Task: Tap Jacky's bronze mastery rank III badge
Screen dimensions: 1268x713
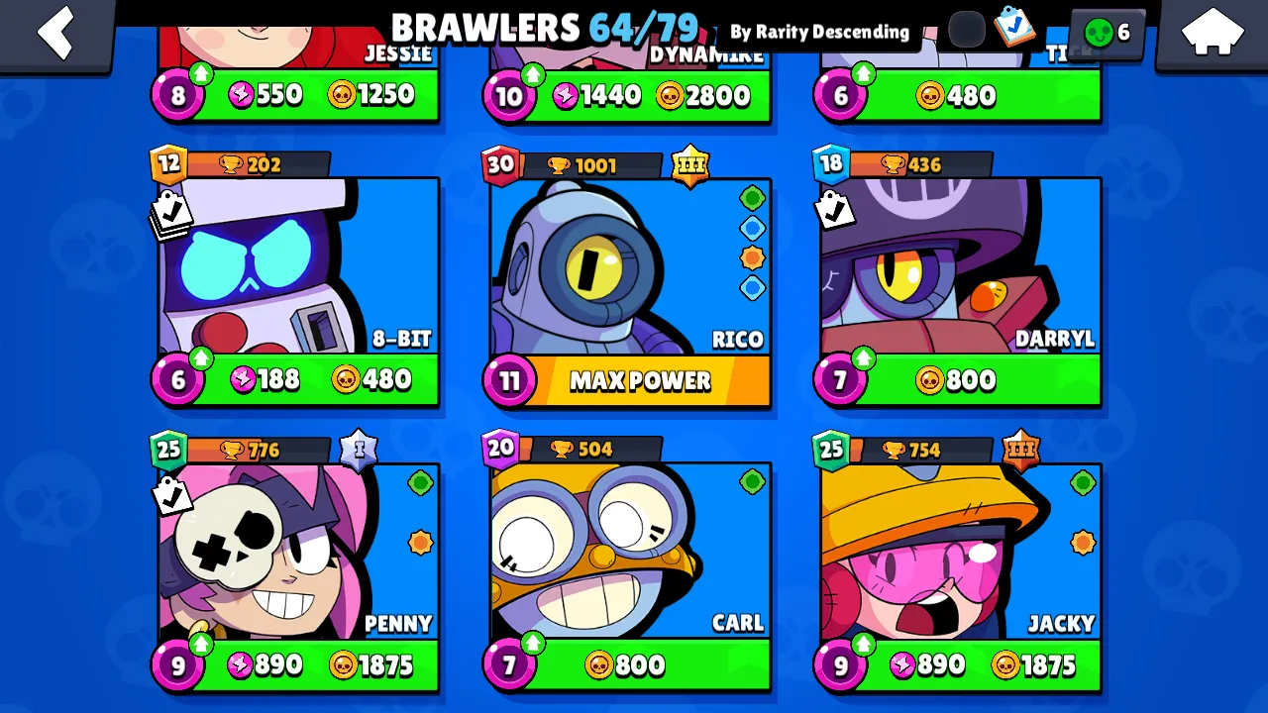Action: 1020,450
